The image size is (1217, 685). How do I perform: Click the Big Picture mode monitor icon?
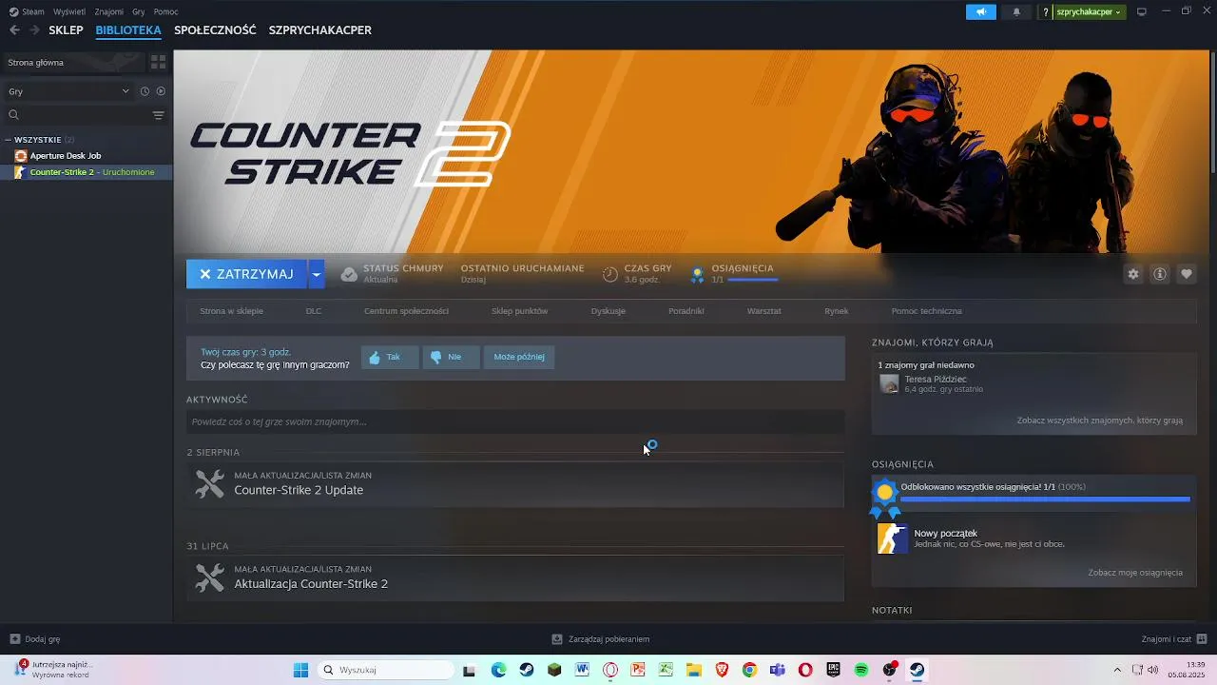[1142, 11]
